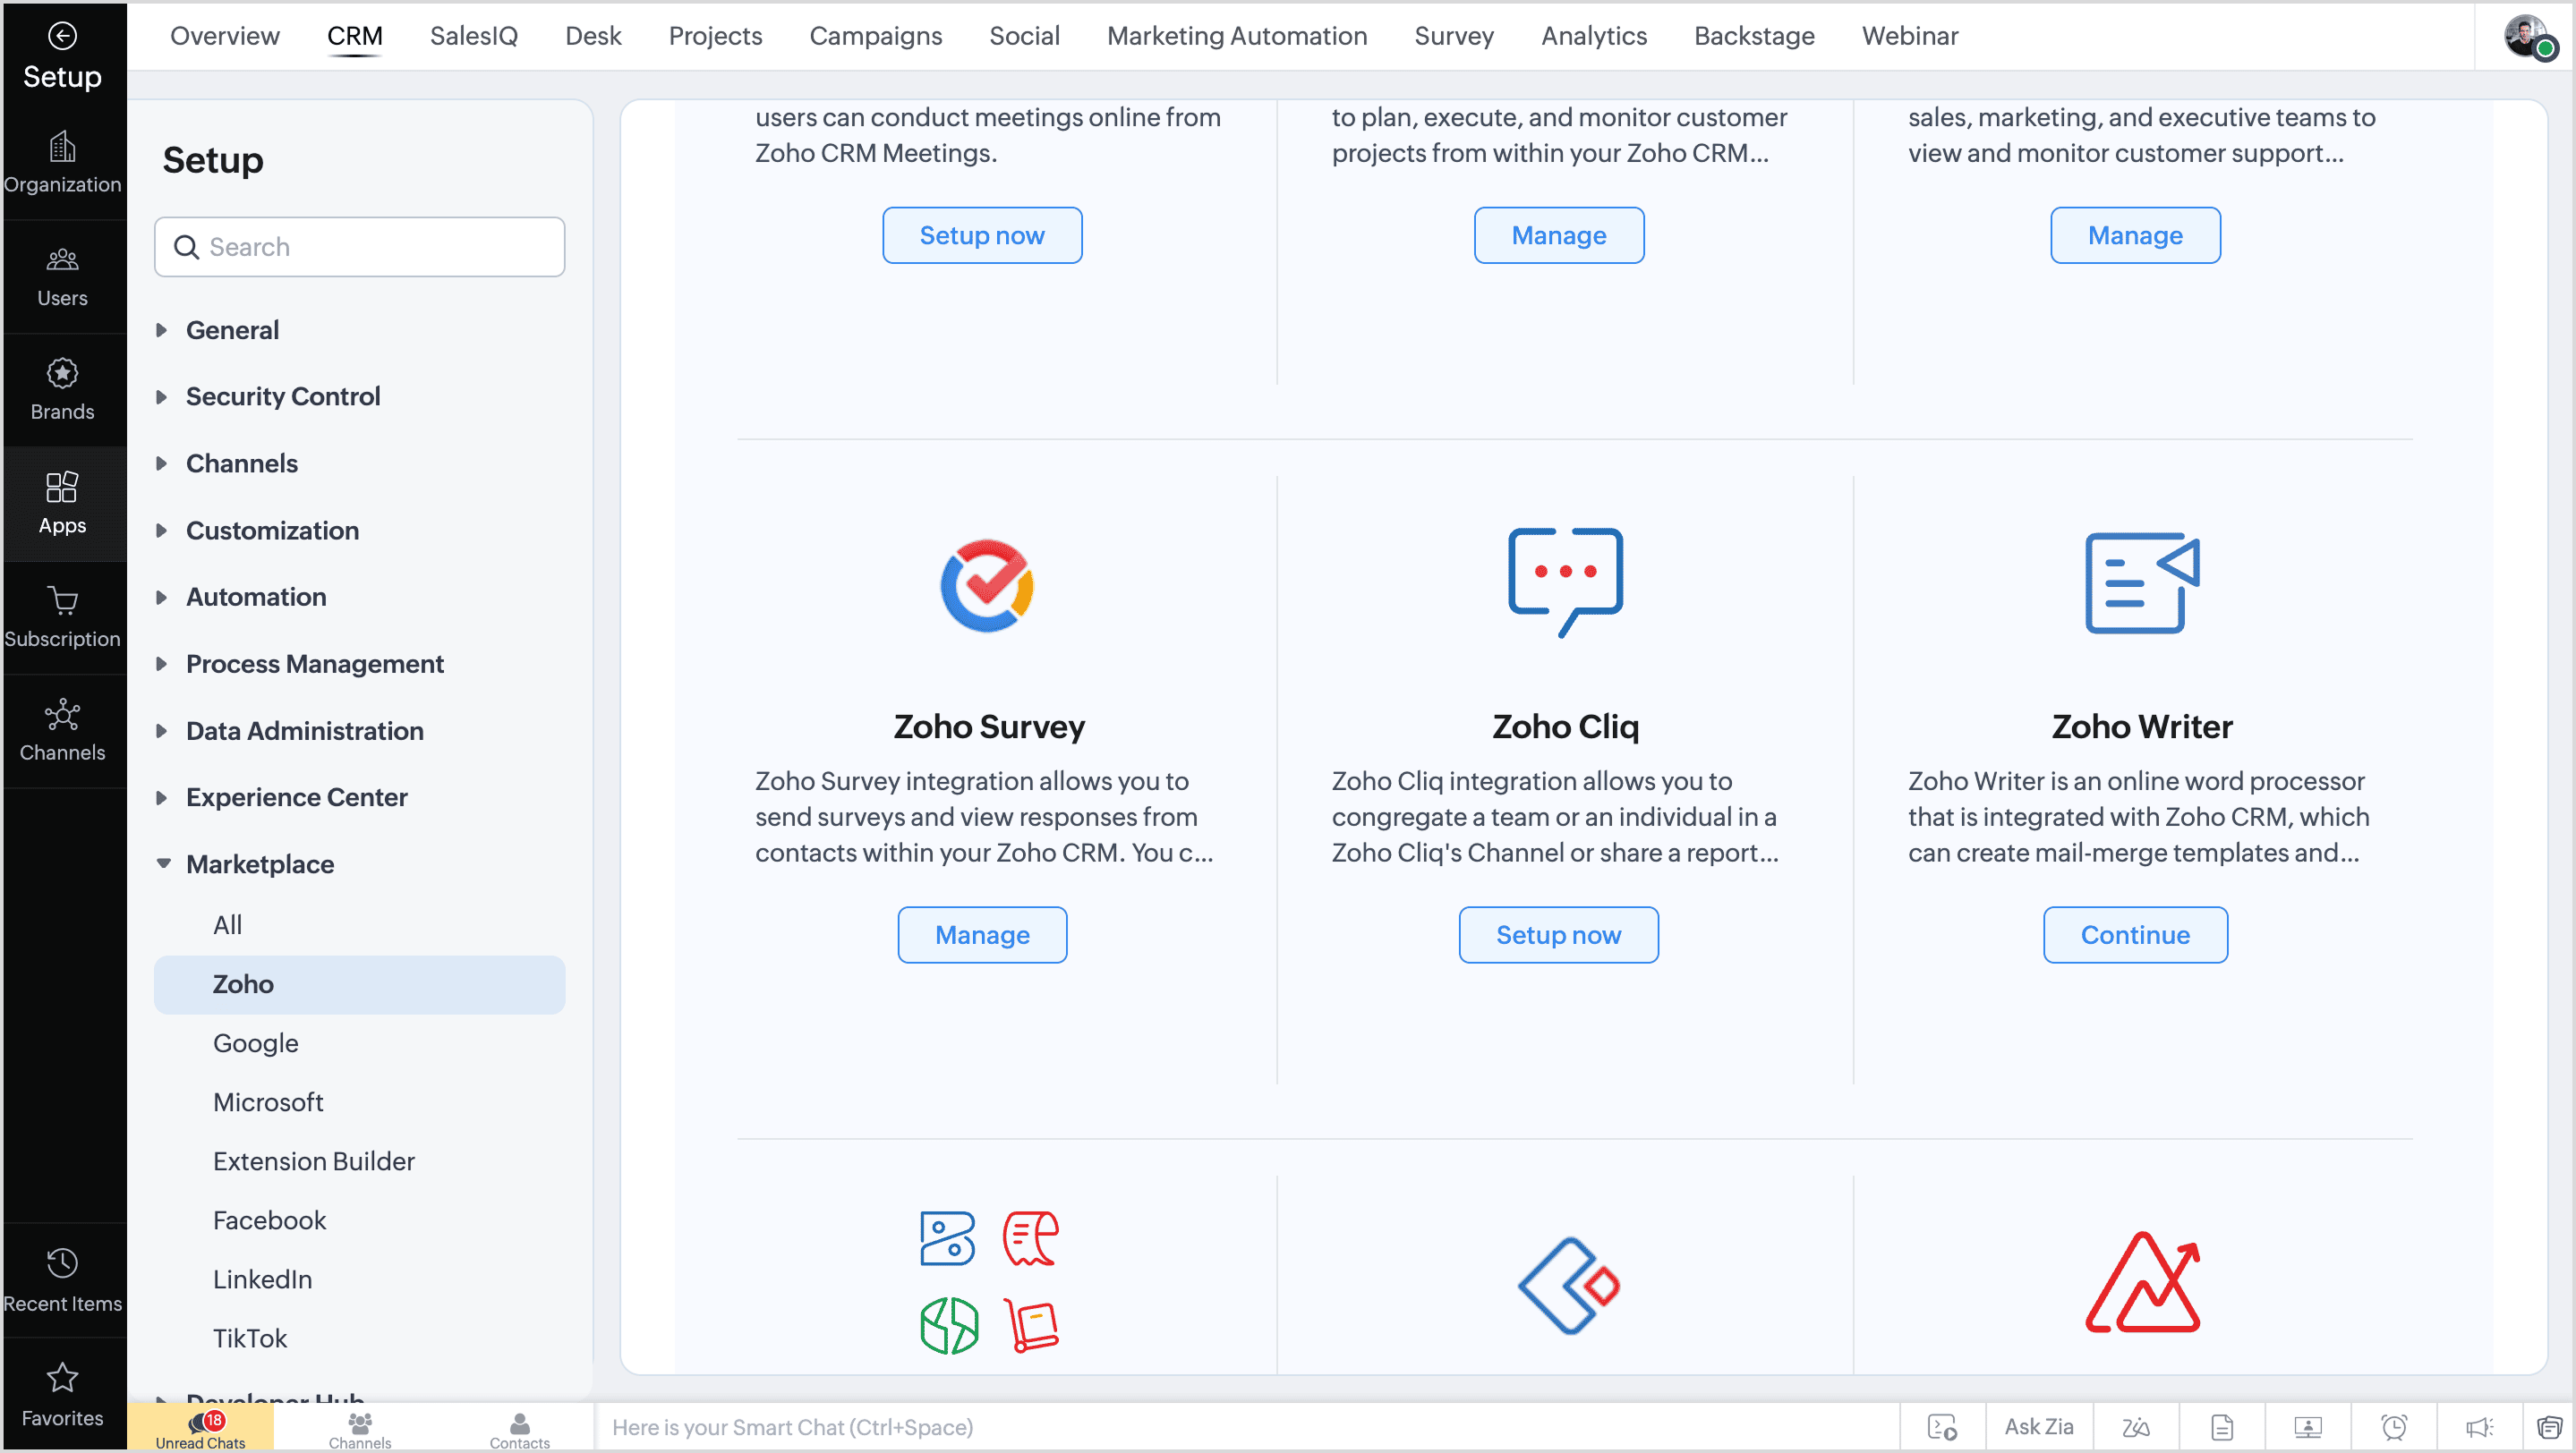This screenshot has width=2576, height=1453.
Task: Open Unread Chats in bottom bar
Action: click(x=200, y=1429)
